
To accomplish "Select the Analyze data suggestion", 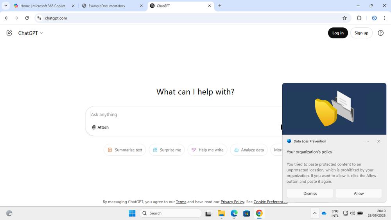I will pyautogui.click(x=249, y=150).
